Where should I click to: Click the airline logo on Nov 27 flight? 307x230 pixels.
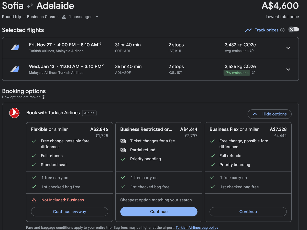15,48
